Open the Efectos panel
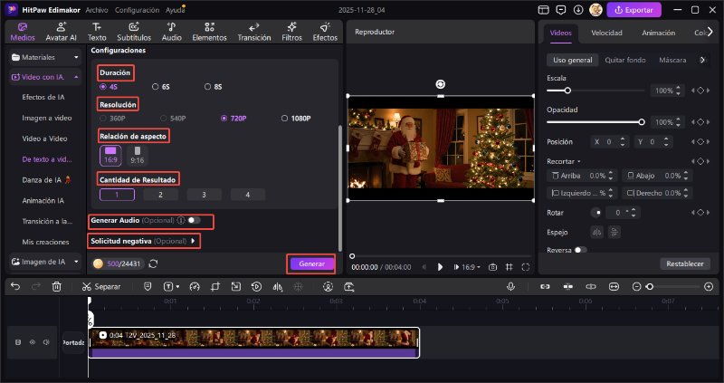The image size is (724, 383). click(x=325, y=32)
